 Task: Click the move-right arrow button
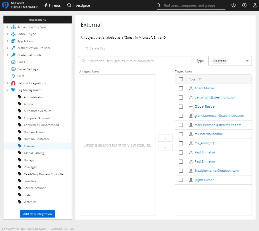point(165,138)
